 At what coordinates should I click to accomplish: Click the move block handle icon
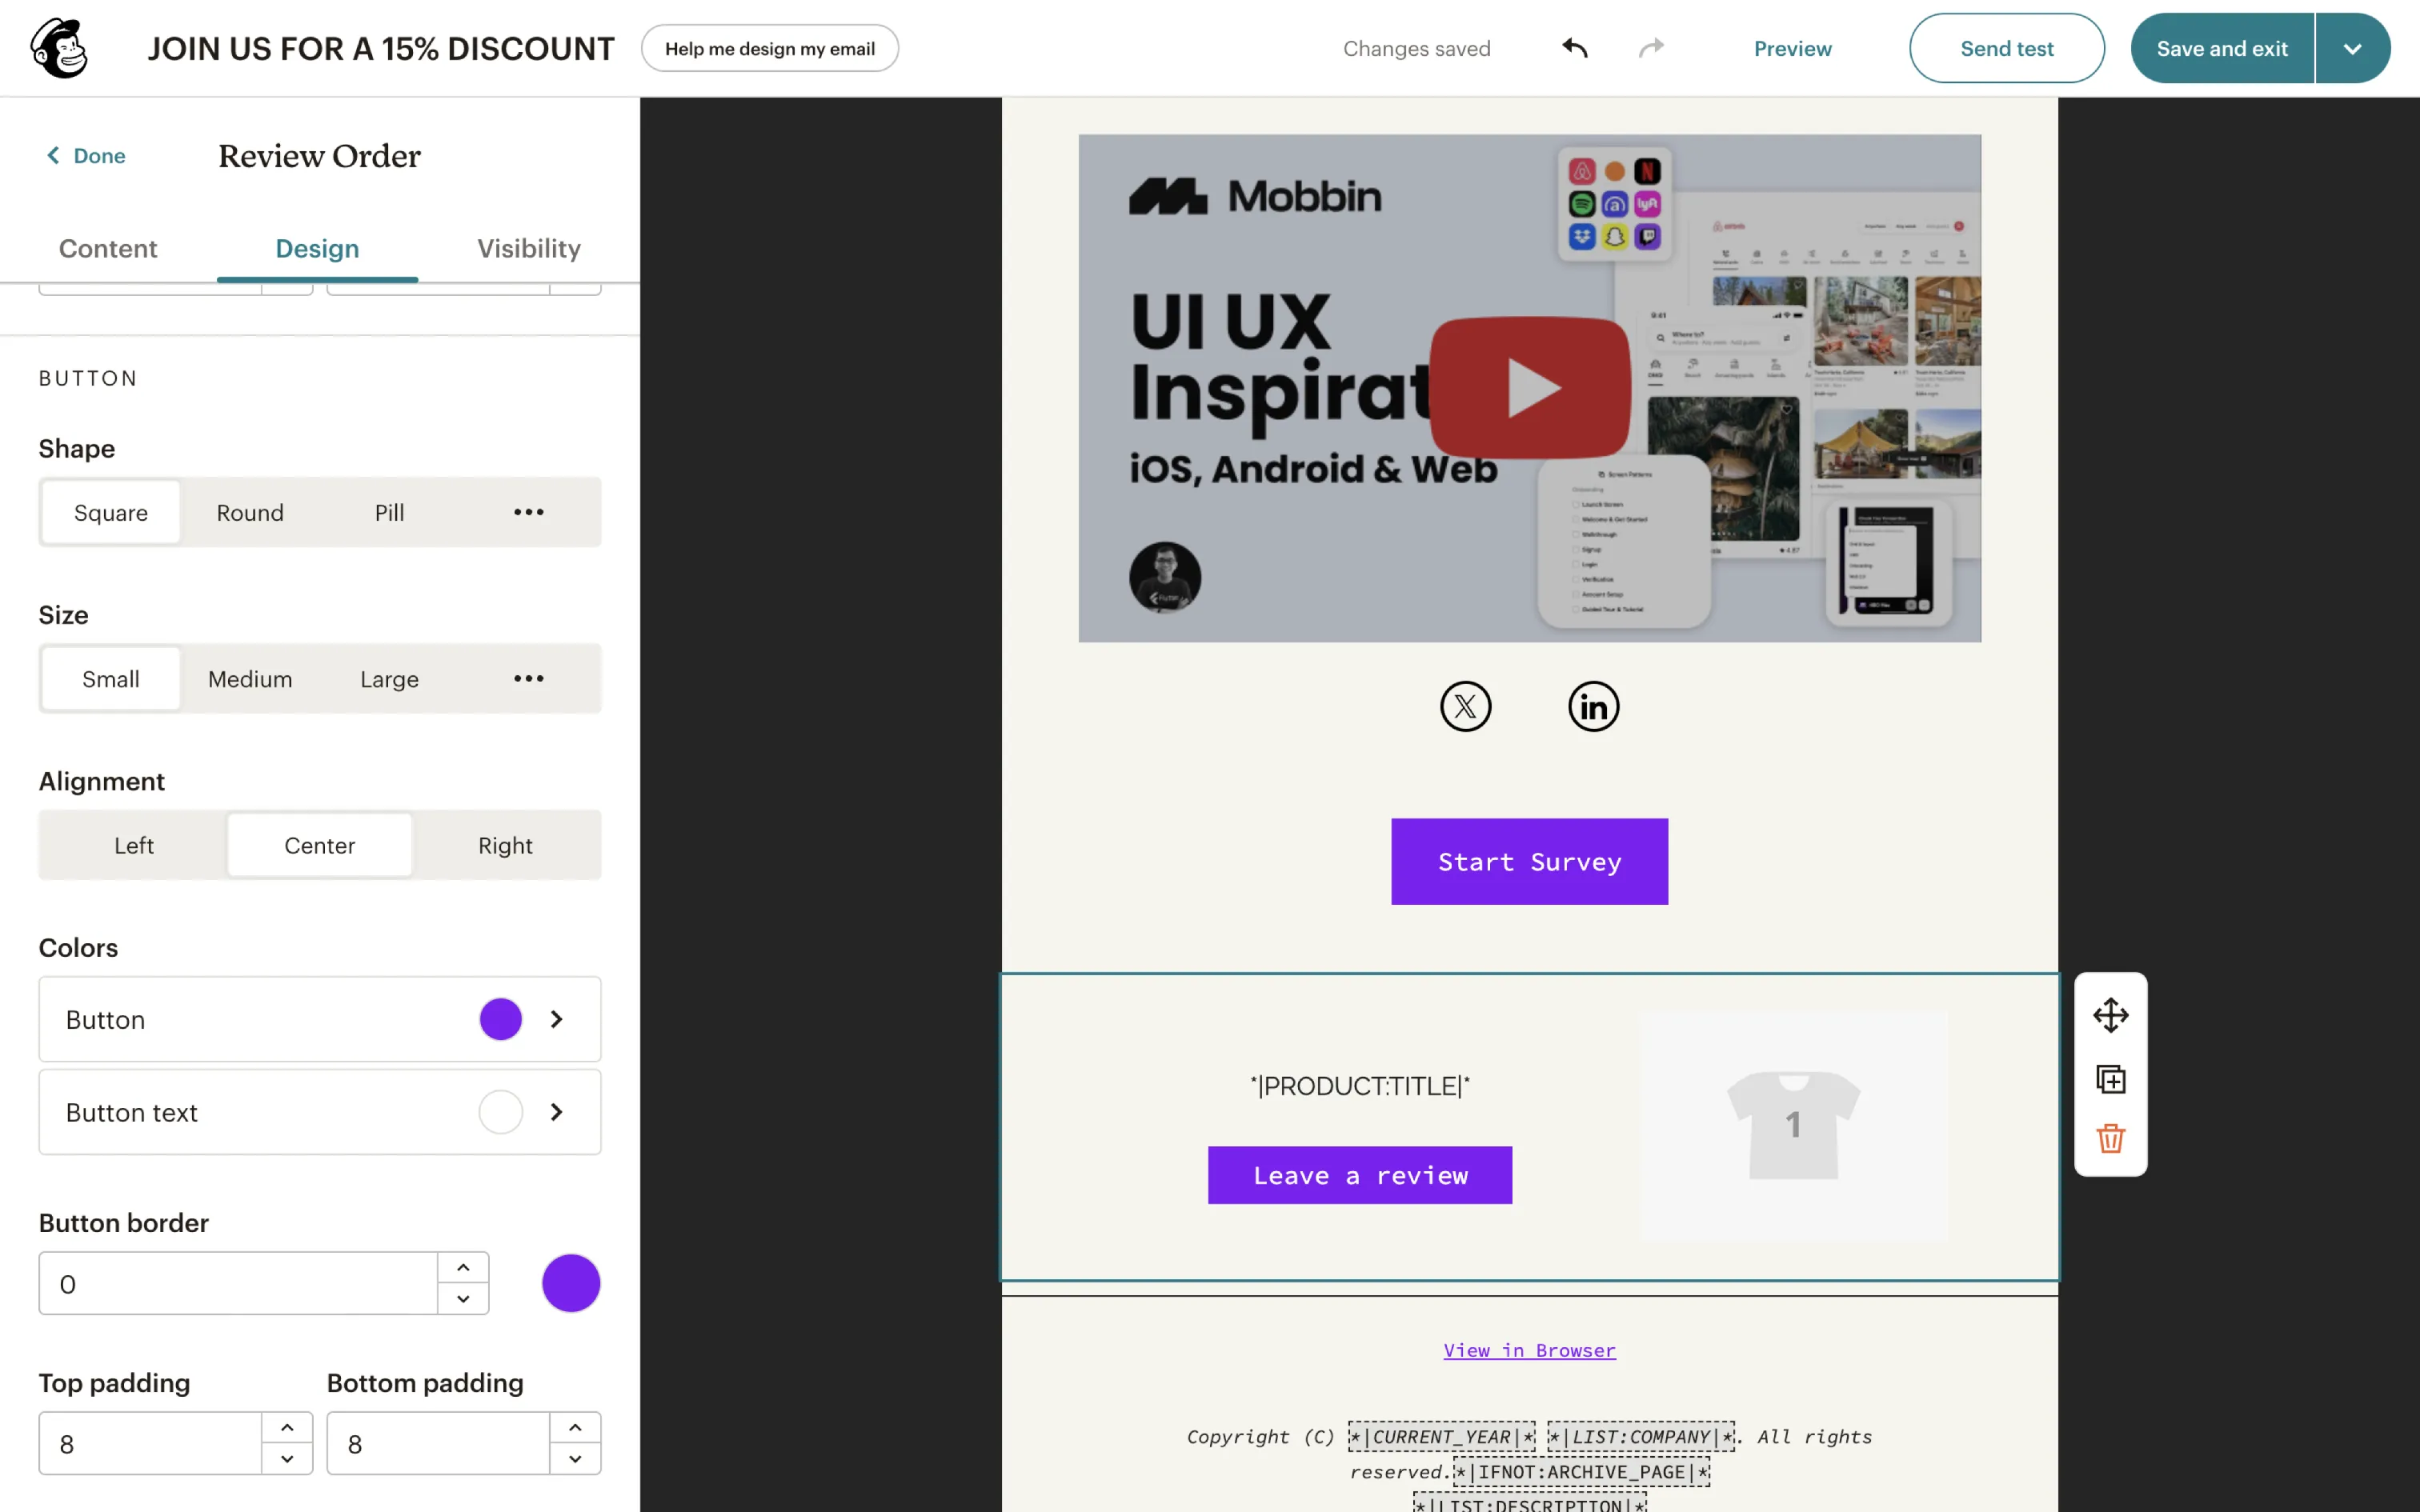tap(2110, 1015)
